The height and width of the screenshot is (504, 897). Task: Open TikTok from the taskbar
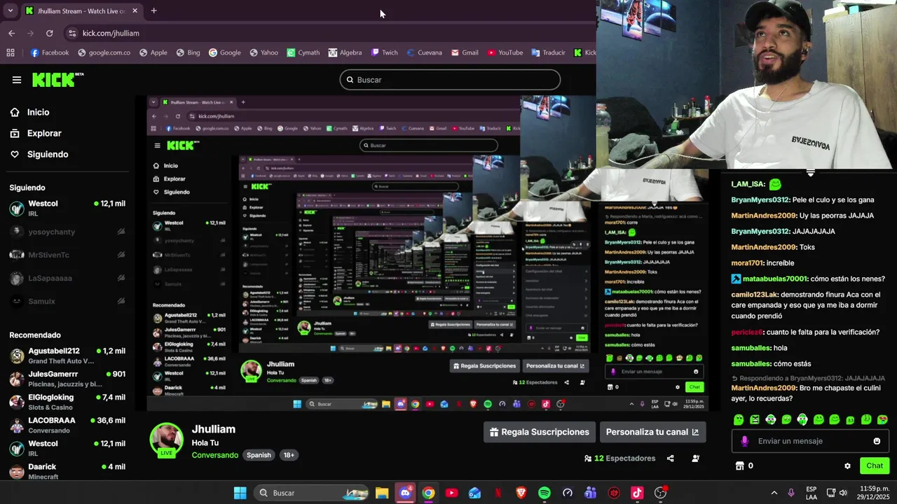coord(637,493)
